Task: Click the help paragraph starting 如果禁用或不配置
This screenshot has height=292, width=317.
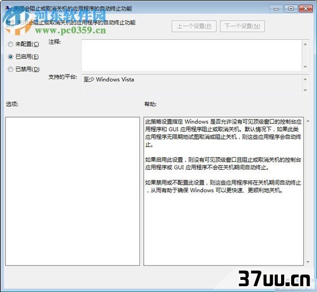Action: coord(223,186)
